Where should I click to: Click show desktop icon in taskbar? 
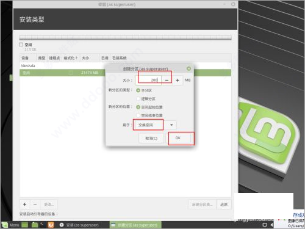pyautogui.click(x=24, y=225)
